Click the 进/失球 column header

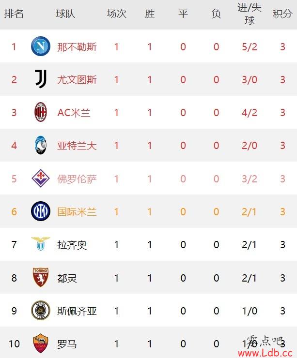click(250, 14)
